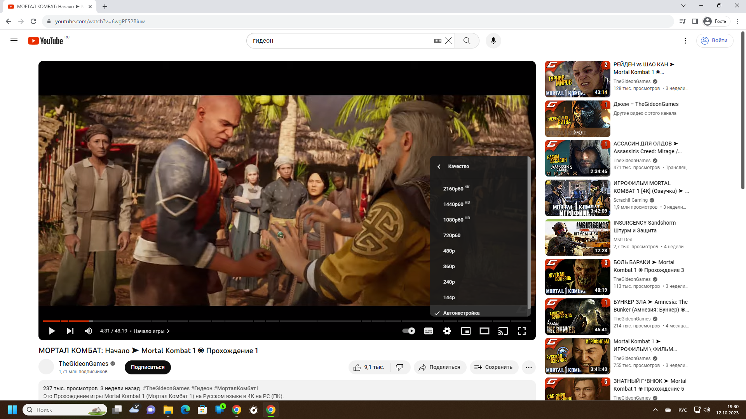Seek on the video progress bar
Viewport: 746px width, 419px height.
[287, 321]
